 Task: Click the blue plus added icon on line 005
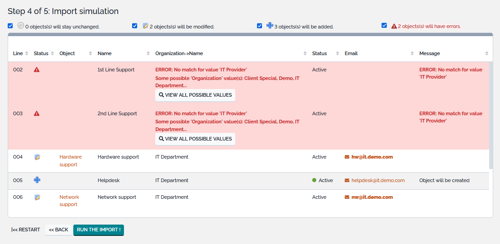pyautogui.click(x=37, y=180)
